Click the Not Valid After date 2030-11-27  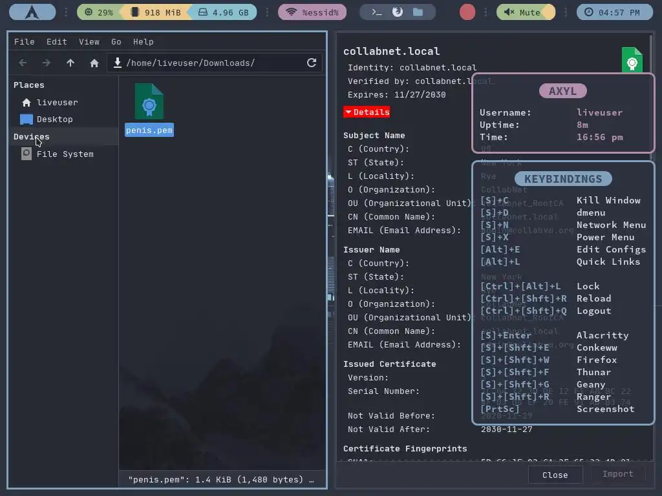pos(506,429)
